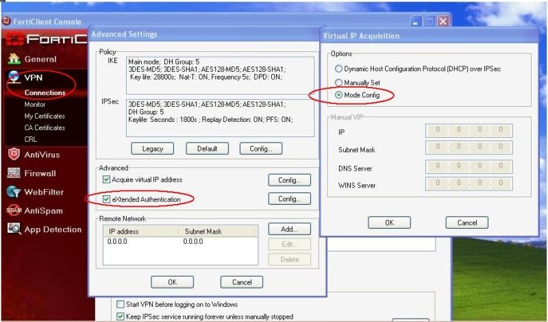Open the AntiSpam section
This screenshot has width=548, height=322.
[x=43, y=211]
